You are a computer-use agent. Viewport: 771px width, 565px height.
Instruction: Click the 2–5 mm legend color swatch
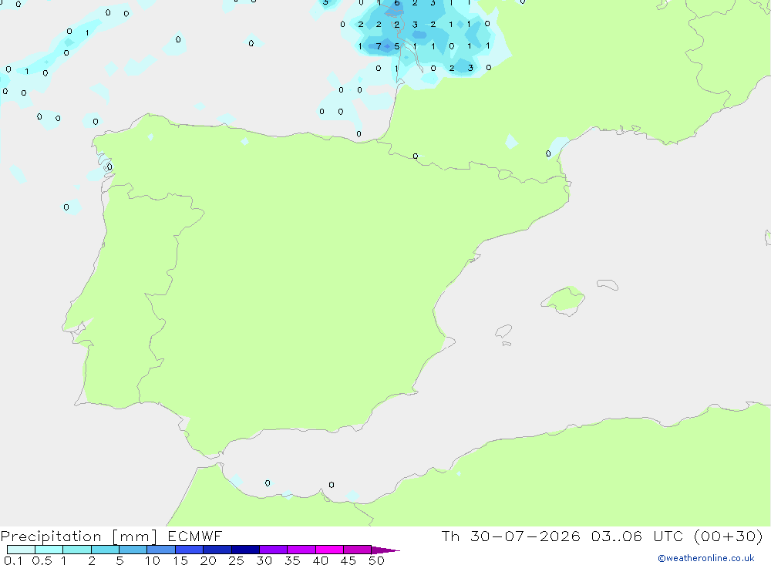105,550
